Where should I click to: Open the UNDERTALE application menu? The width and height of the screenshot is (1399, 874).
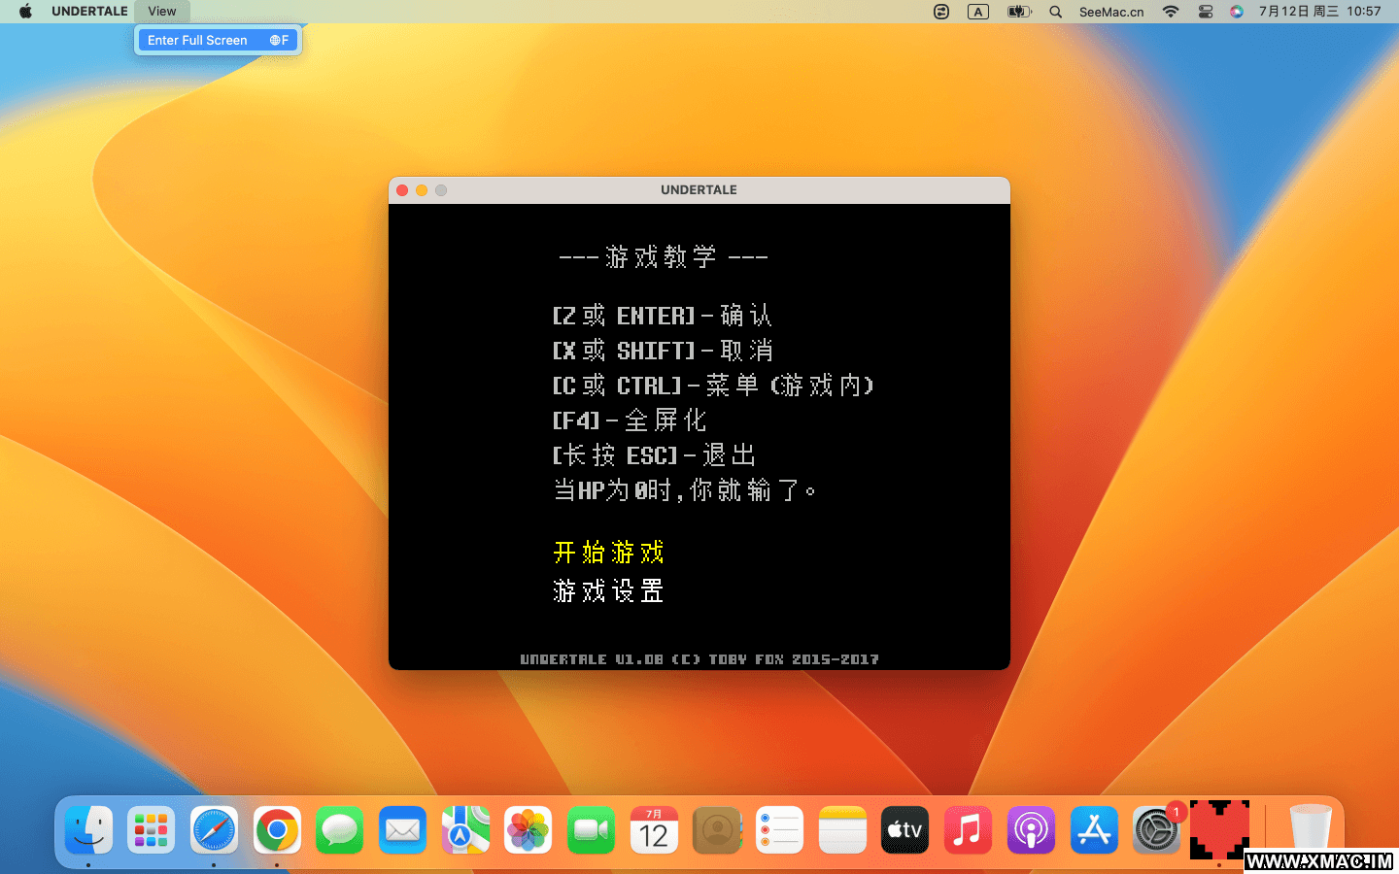coord(89,12)
